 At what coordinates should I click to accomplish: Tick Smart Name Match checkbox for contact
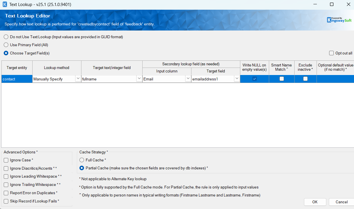(x=282, y=79)
